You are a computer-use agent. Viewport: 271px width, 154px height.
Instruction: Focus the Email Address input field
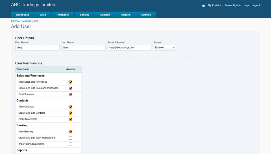tap(130, 48)
